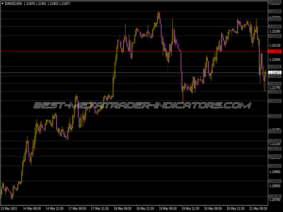
Task: Click the 18 May 21:30 time label
Action: (x=145, y=208)
